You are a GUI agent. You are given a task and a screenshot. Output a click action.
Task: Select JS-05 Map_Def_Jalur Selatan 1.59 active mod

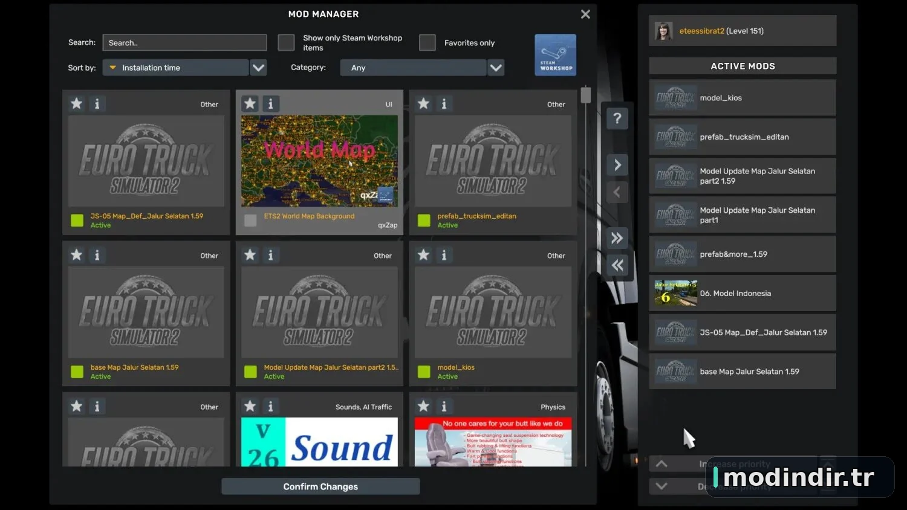coord(743,332)
